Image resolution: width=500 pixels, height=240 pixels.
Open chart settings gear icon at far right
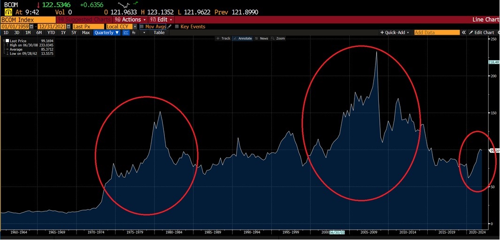point(499,32)
